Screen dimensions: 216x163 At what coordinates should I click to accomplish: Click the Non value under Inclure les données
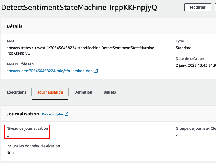pyautogui.click(x=10, y=153)
